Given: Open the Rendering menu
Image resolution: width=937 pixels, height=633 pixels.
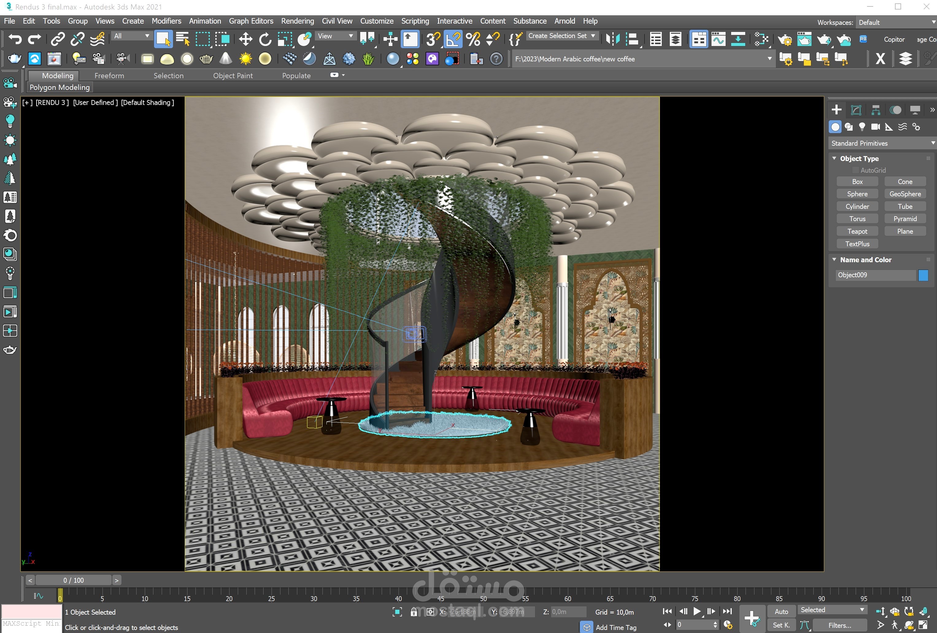Looking at the screenshot, I should (x=297, y=21).
